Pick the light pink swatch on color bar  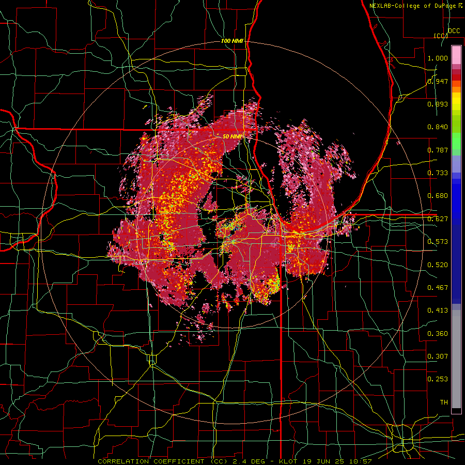(456, 55)
